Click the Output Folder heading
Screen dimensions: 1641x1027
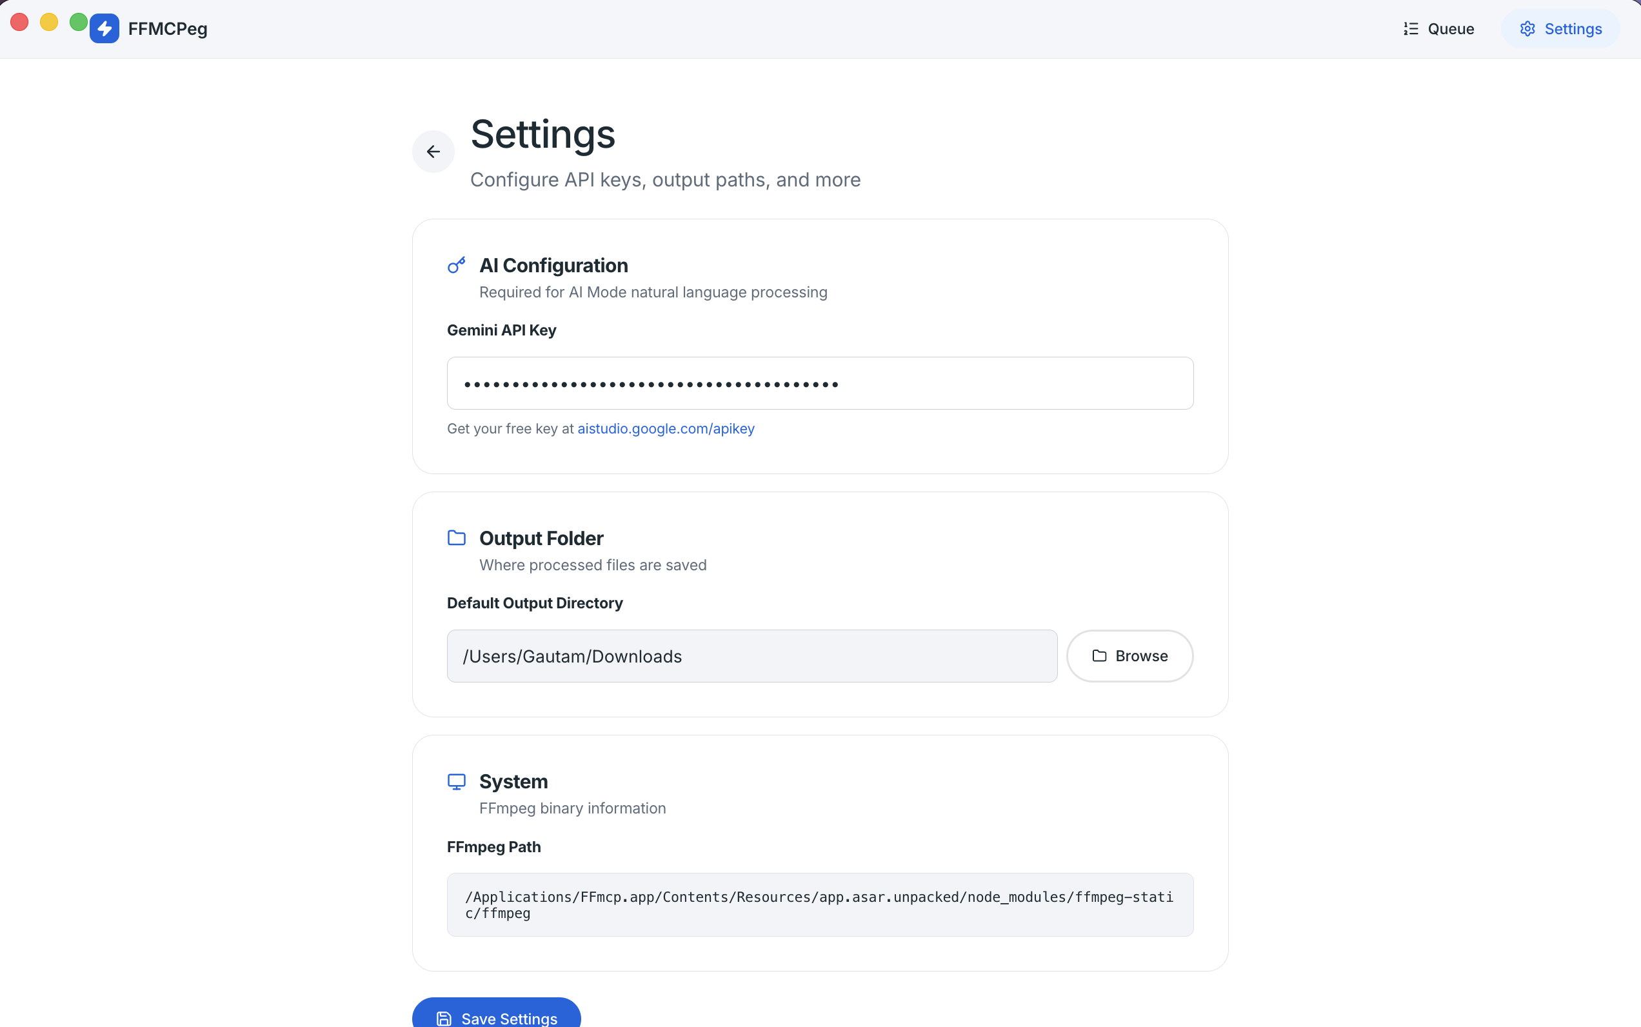click(x=541, y=539)
